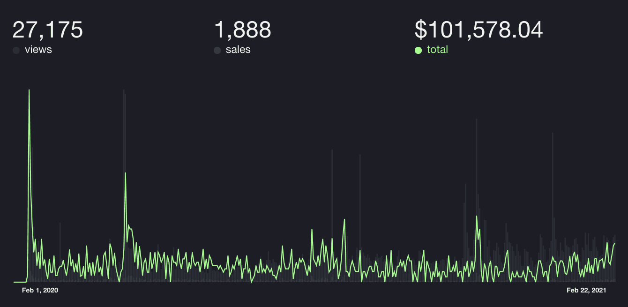
Task: Click the green total label
Action: point(437,50)
